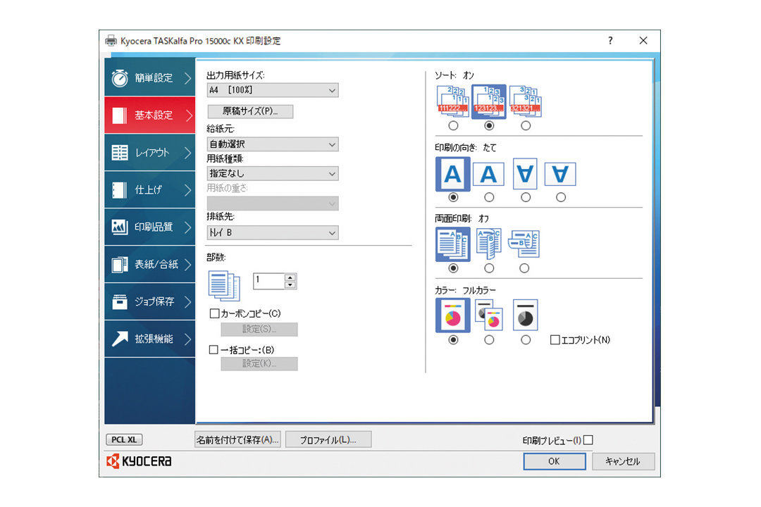Click the 名前を付けて保存(A) button
761x507 pixels.
[238, 439]
